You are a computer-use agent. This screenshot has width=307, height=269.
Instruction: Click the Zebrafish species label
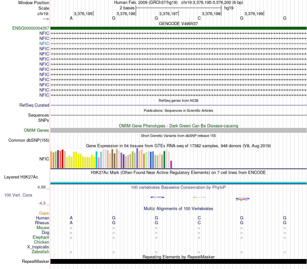(x=40, y=252)
